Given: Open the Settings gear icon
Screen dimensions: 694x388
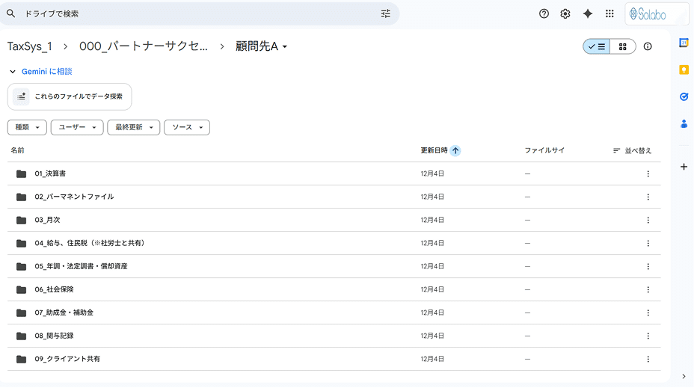Looking at the screenshot, I should pos(565,13).
